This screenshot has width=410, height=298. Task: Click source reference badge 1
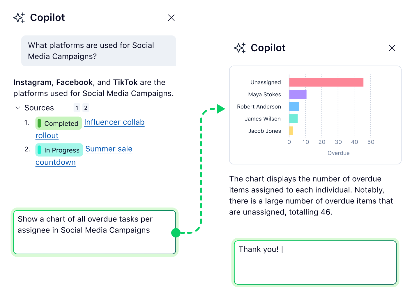[77, 108]
